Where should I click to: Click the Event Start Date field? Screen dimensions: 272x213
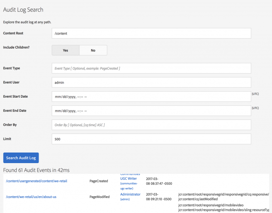151,97
